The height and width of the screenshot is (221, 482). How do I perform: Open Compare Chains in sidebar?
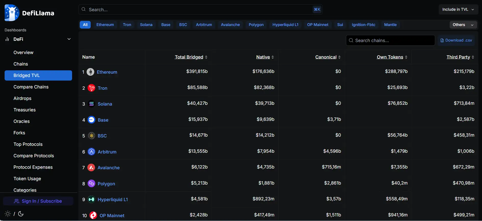pyautogui.click(x=31, y=87)
